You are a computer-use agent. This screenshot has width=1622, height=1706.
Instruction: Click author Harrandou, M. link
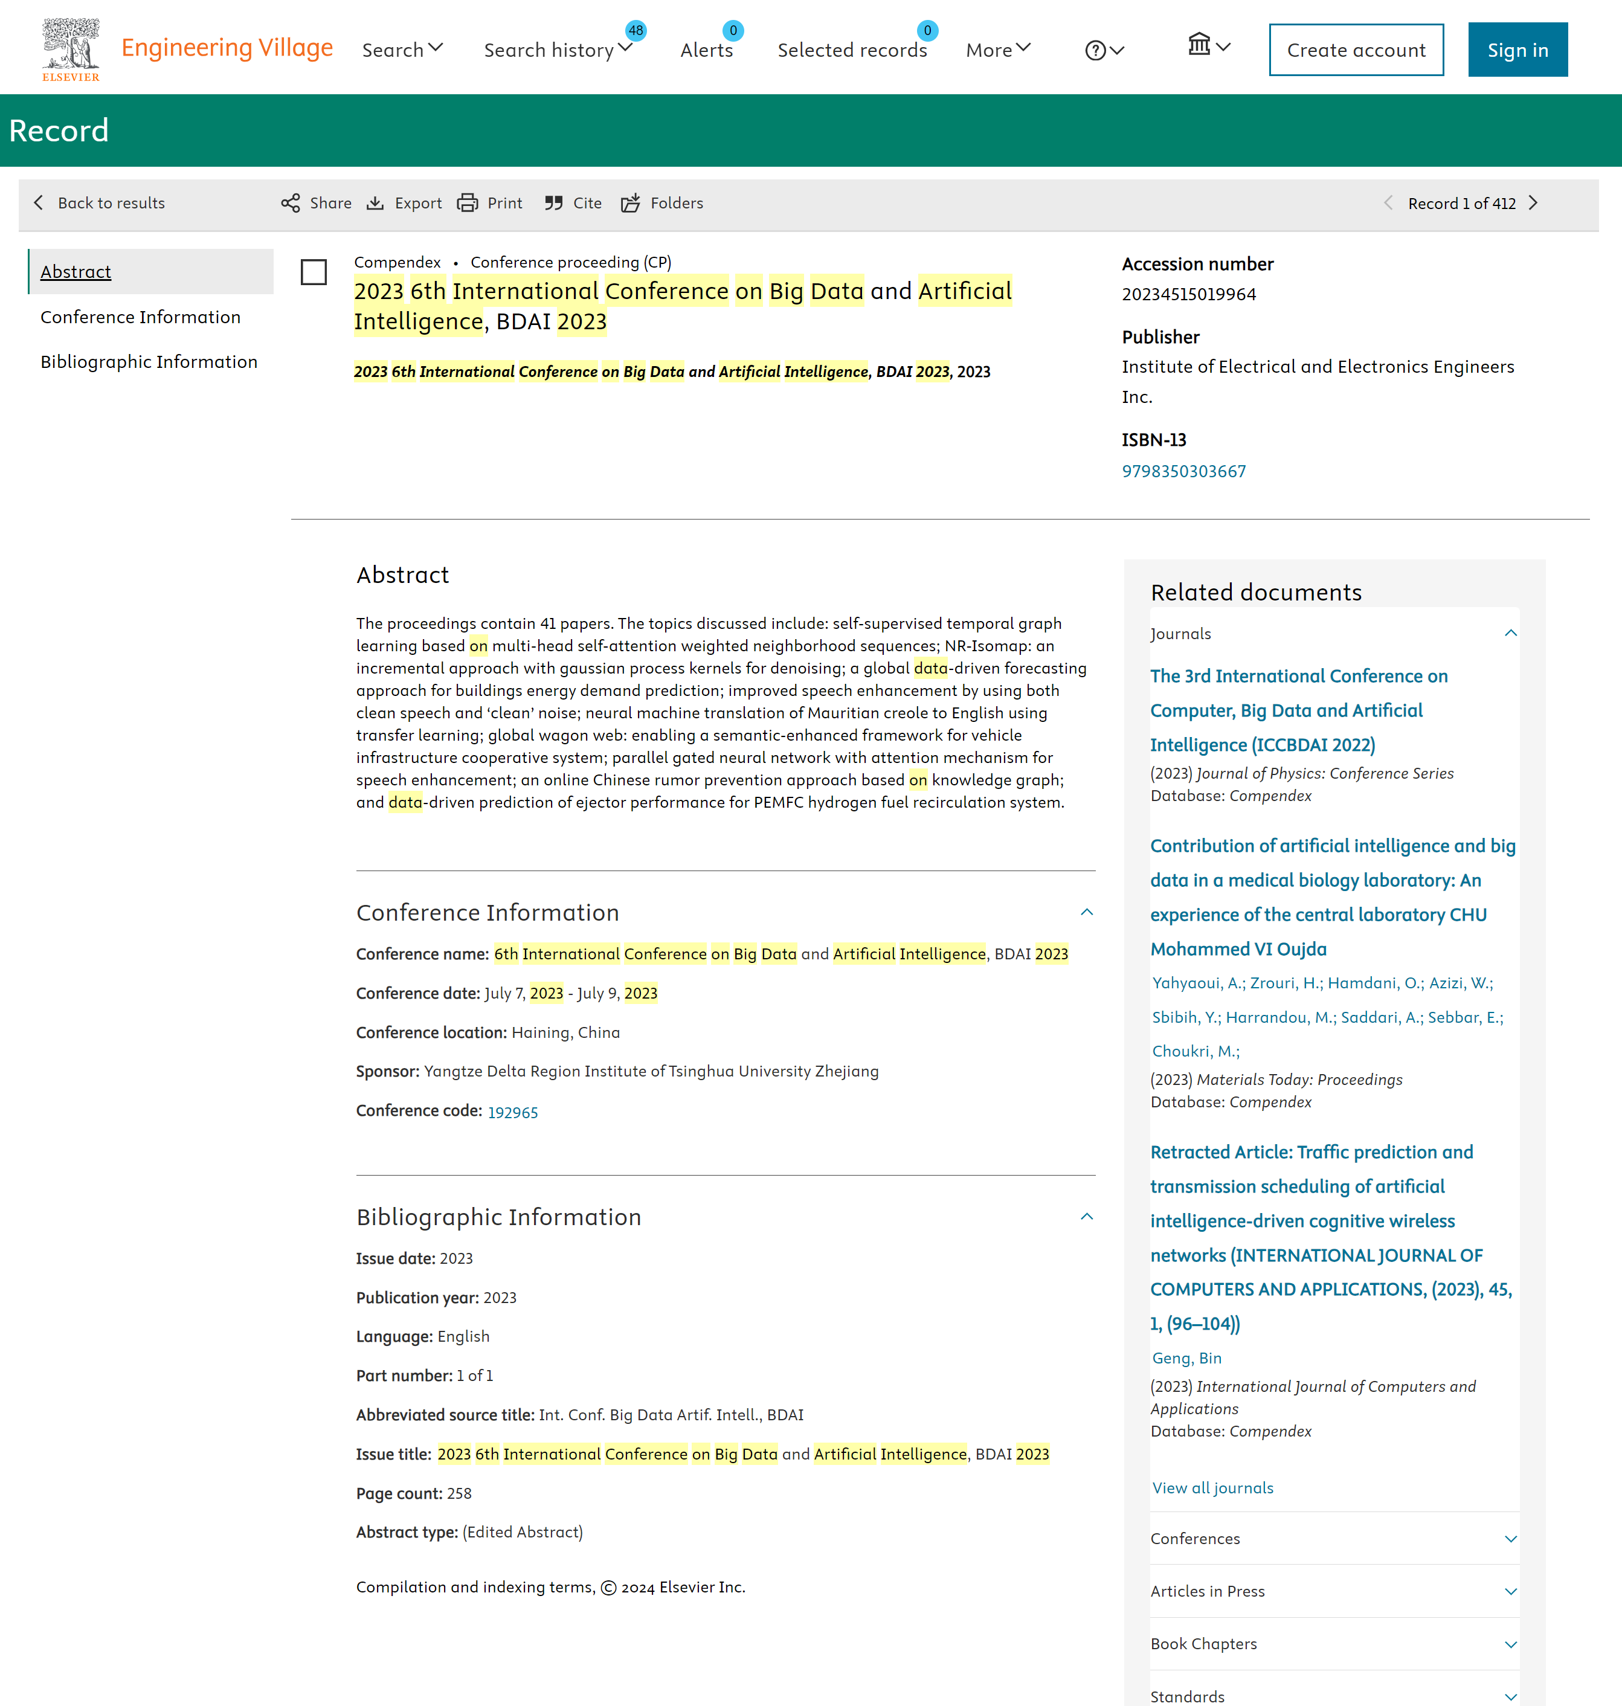point(1281,1018)
